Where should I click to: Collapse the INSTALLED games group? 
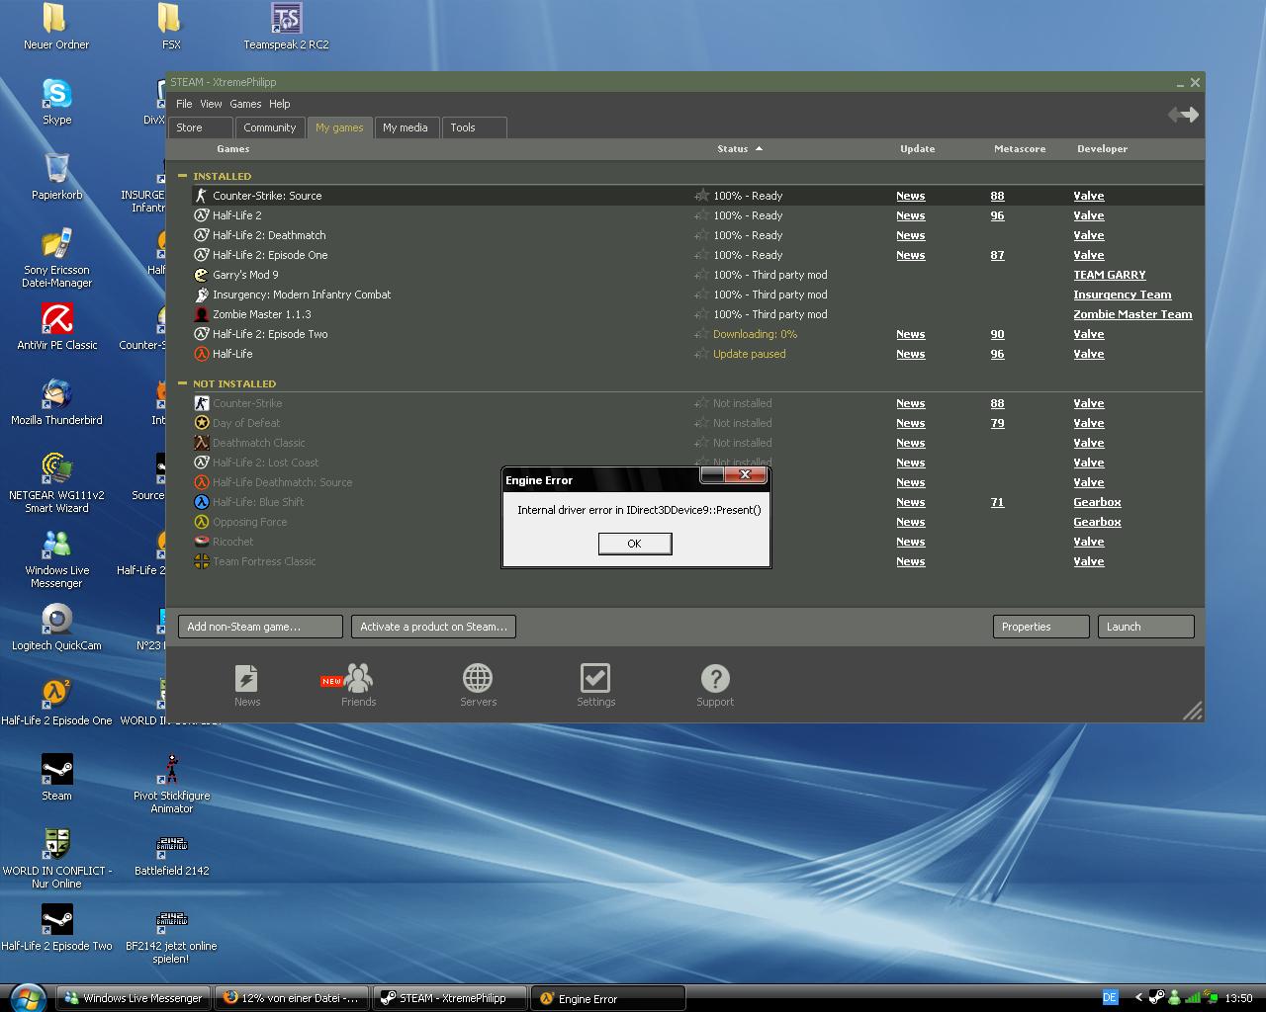182,176
